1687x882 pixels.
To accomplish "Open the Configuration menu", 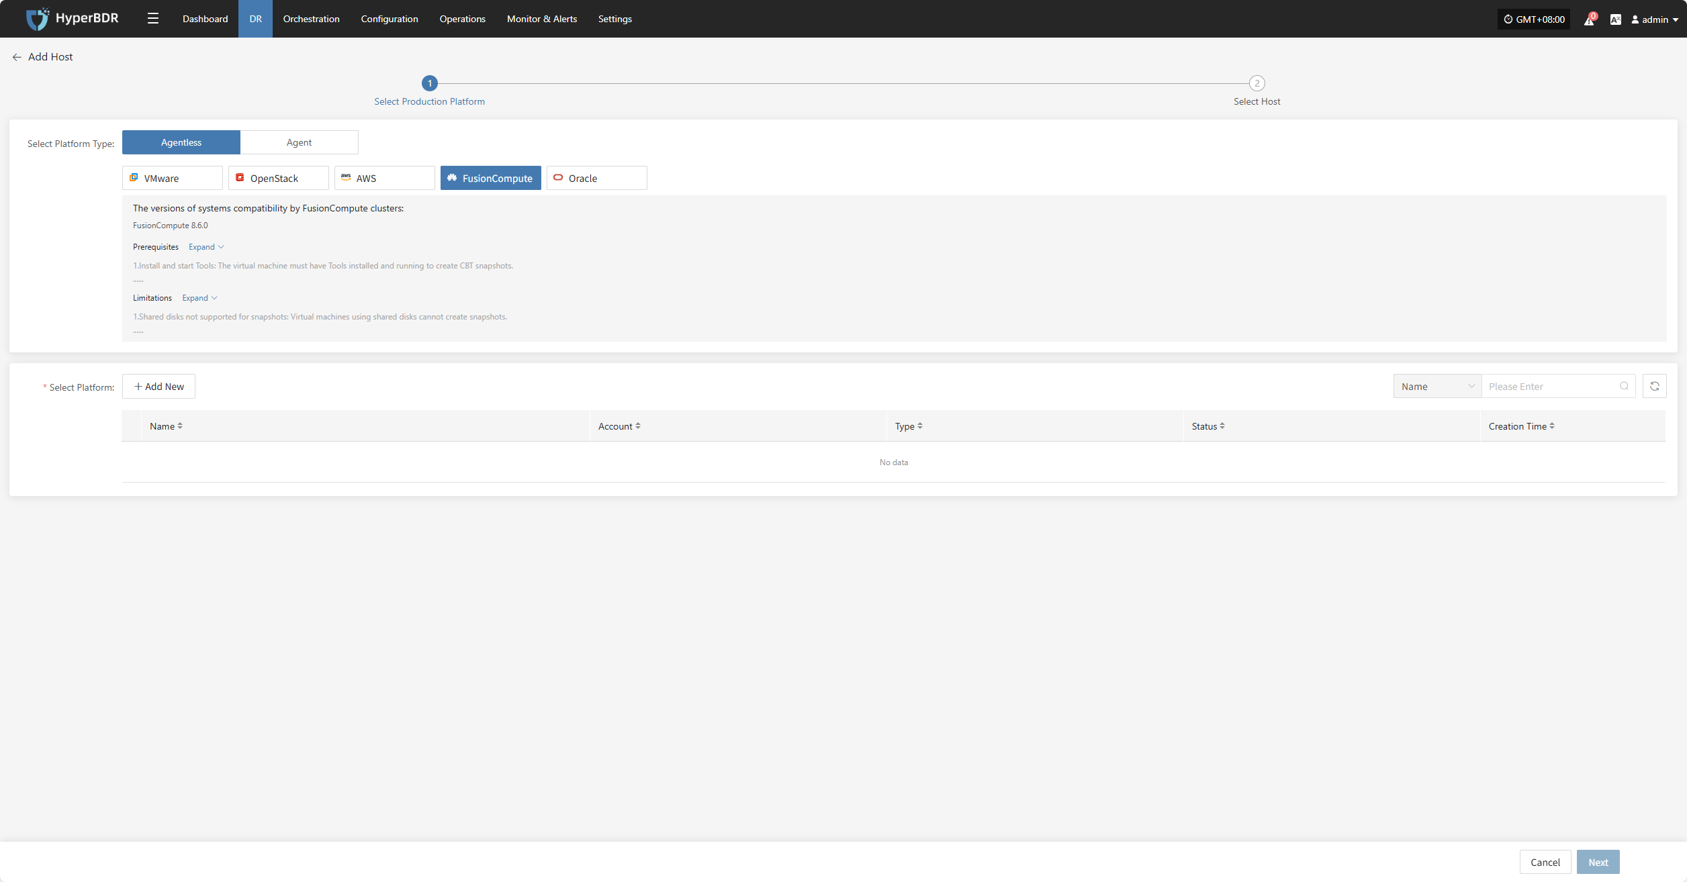I will coord(390,19).
